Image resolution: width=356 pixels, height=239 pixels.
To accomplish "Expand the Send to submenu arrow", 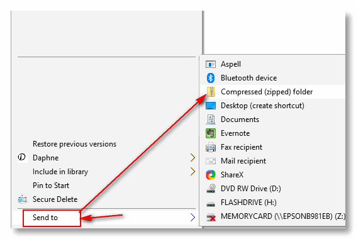I will coord(192,218).
